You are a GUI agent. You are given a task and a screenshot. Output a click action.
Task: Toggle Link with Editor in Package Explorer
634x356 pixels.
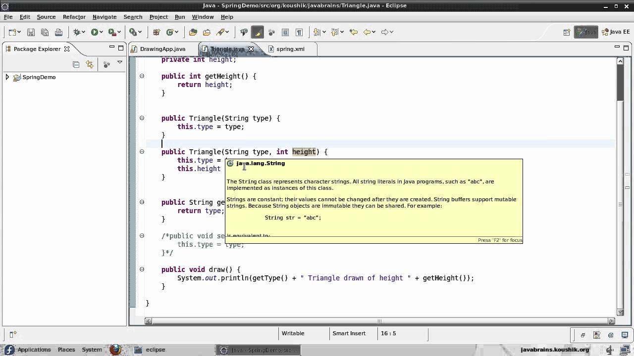point(90,64)
